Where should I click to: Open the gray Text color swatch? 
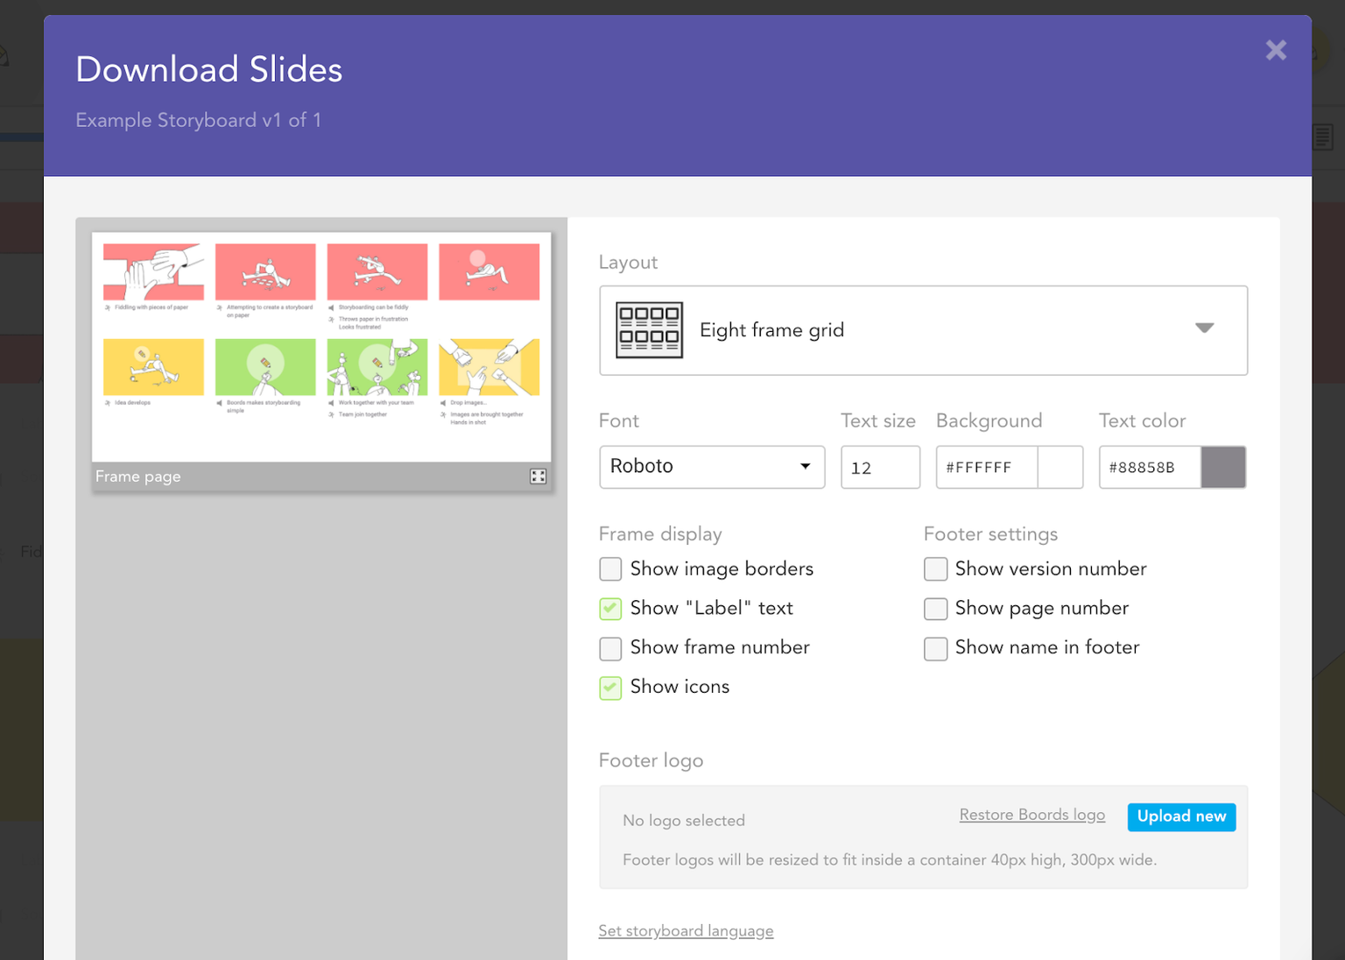pyautogui.click(x=1222, y=468)
